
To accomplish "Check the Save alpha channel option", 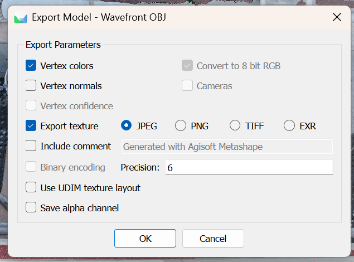I will (31, 208).
